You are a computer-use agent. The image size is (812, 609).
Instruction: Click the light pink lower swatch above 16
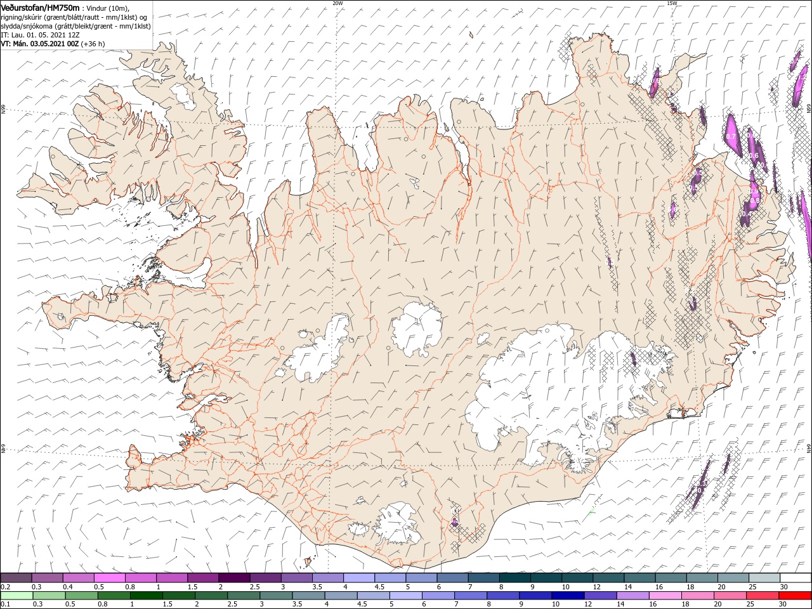pos(664,596)
